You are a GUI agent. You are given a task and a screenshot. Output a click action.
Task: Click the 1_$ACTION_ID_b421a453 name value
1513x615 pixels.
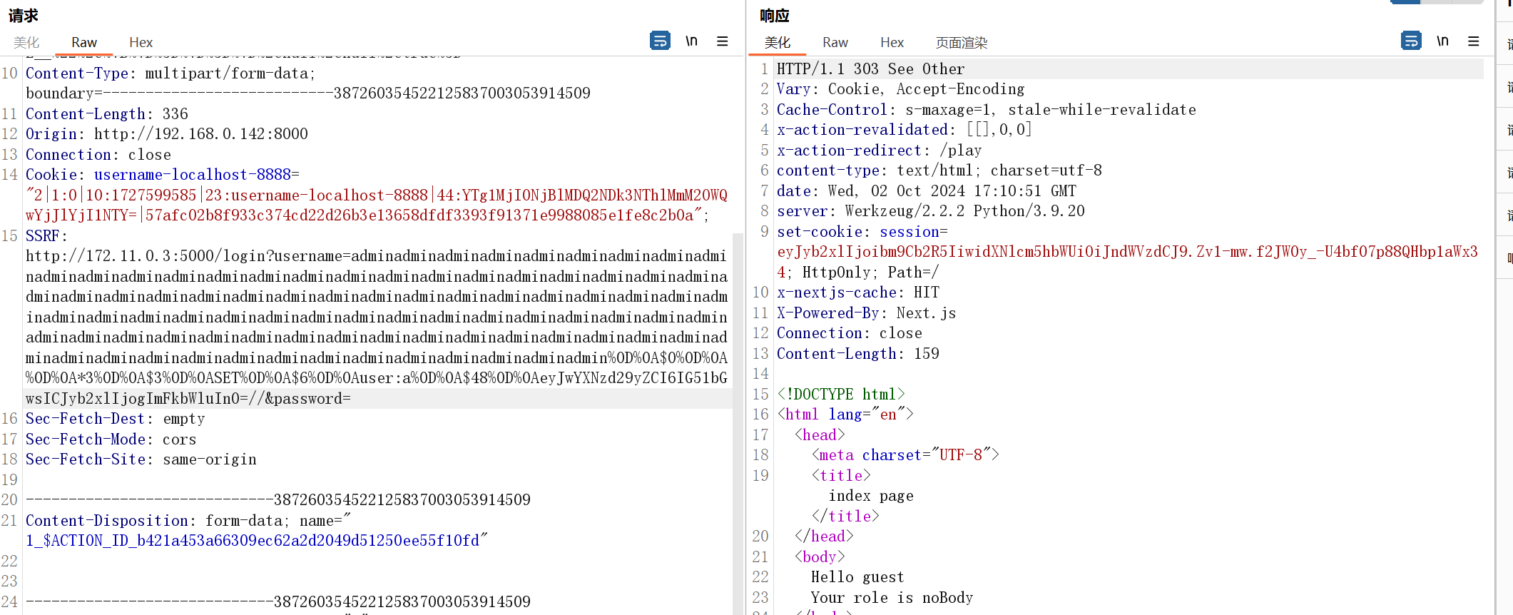pyautogui.click(x=257, y=540)
